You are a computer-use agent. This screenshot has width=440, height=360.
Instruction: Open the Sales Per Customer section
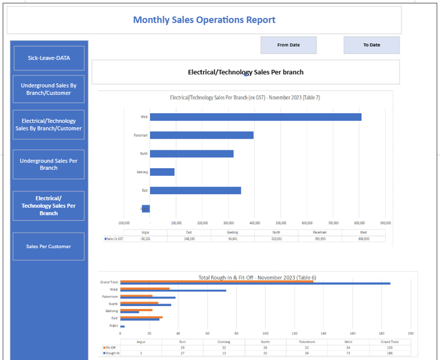point(49,246)
